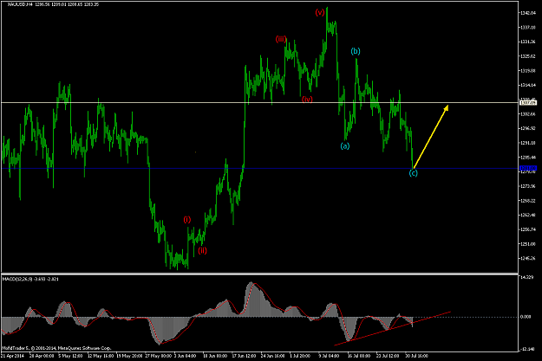Screen dimensions: 542x361
Task: Select the red (ii) wave label
Action: pos(203,251)
